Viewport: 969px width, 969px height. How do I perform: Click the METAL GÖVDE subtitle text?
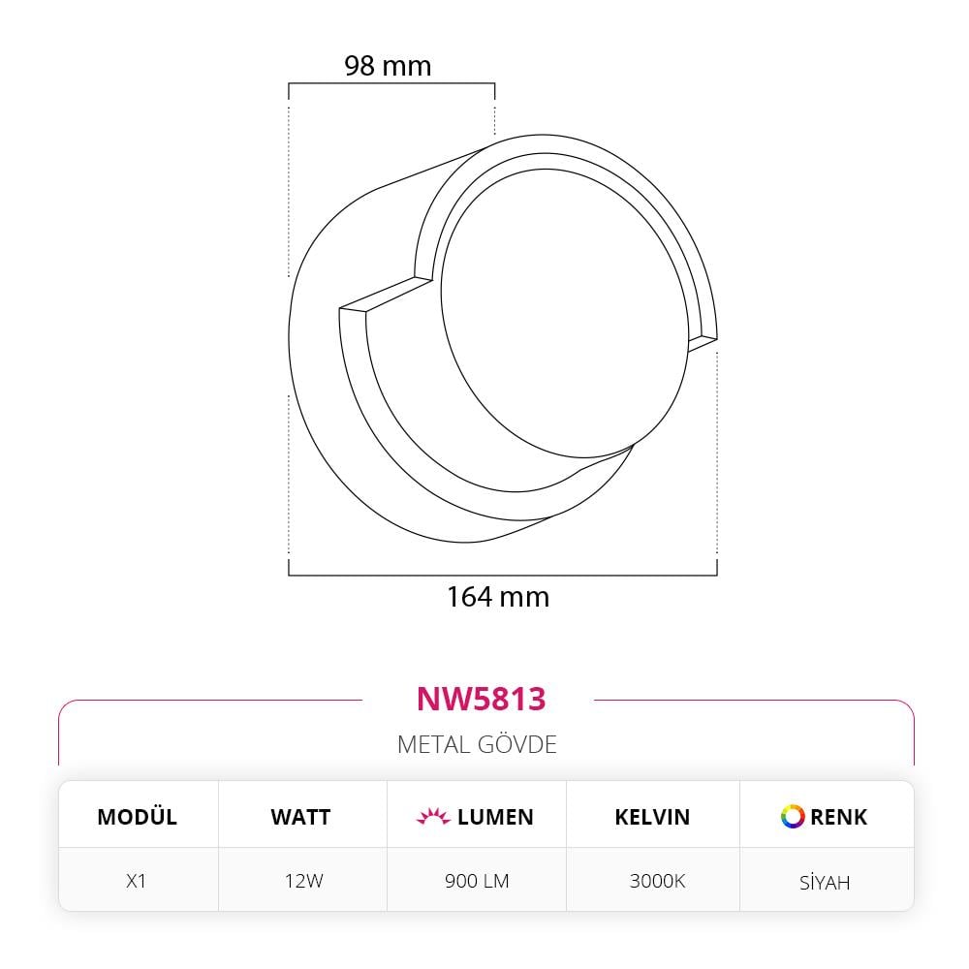(477, 744)
